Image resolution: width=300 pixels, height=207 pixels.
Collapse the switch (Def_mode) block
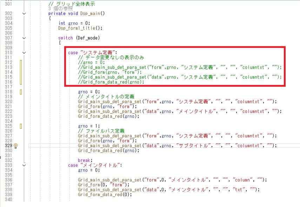[x=24, y=38]
